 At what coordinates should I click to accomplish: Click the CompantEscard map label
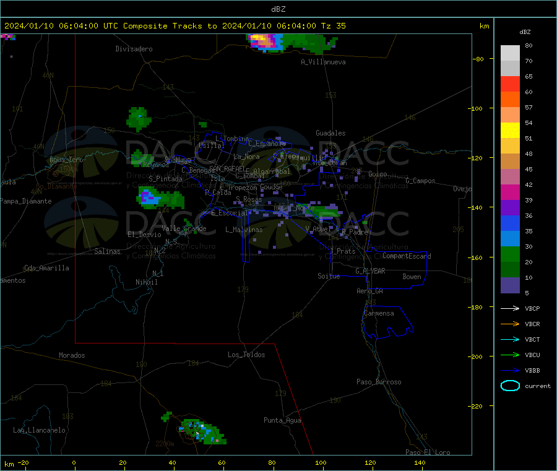407,256
